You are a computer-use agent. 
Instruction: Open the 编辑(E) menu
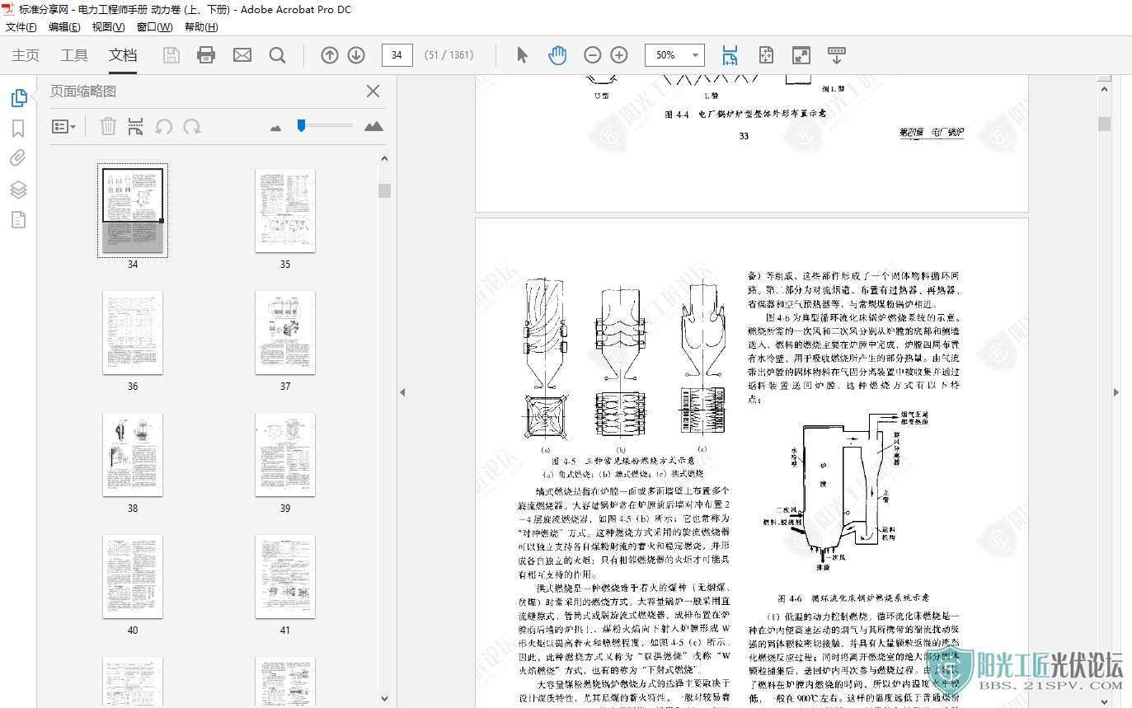point(64,27)
